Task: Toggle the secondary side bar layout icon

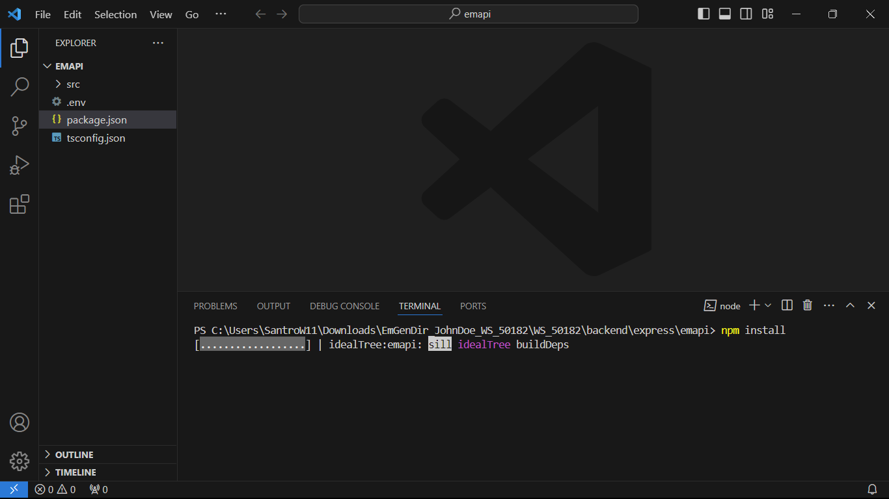Action: tap(746, 14)
